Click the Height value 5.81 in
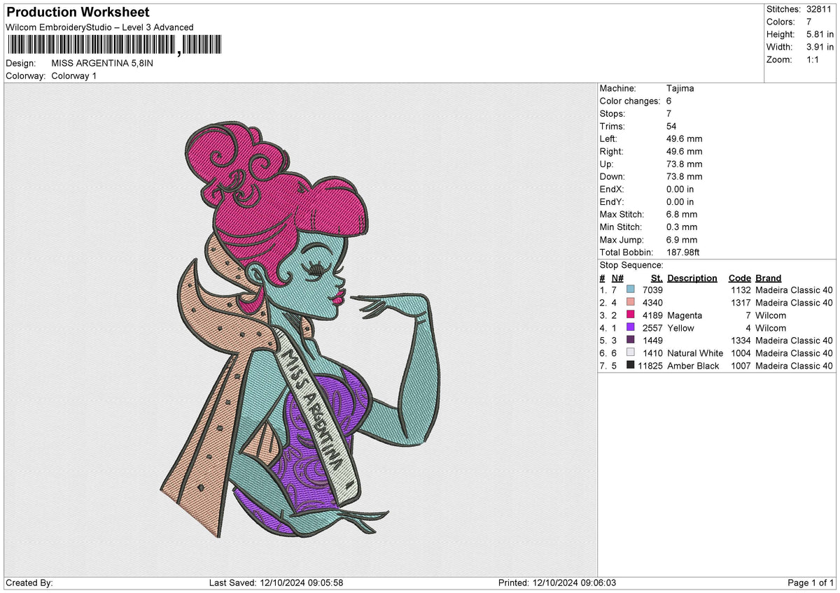Screen dimensions: 840x593 pyautogui.click(x=820, y=34)
